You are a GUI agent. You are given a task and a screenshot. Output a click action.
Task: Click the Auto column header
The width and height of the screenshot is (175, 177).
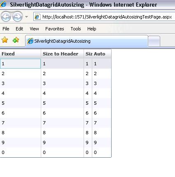[102, 54]
